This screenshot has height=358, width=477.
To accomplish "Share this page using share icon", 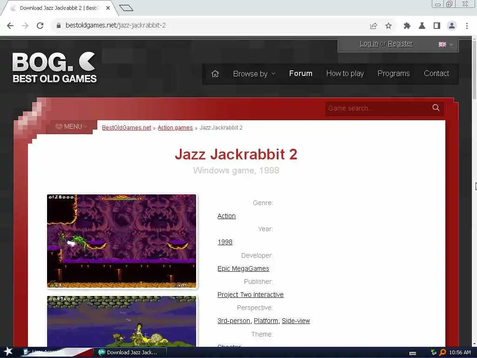I will pyautogui.click(x=374, y=26).
